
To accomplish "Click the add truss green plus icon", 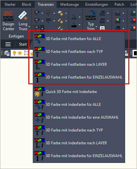I will coord(133,13).
